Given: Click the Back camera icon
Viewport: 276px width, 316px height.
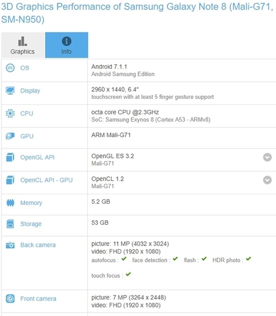Looking at the screenshot, I should click(10, 245).
